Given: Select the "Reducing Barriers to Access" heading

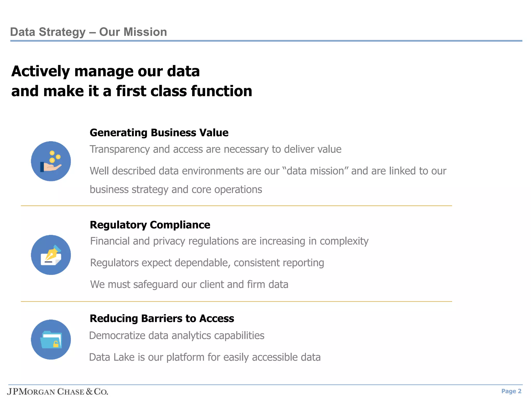Looking at the screenshot, I should tap(162, 318).
